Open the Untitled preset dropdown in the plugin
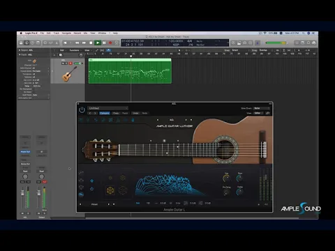The height and width of the screenshot is (251, 335). [107, 108]
